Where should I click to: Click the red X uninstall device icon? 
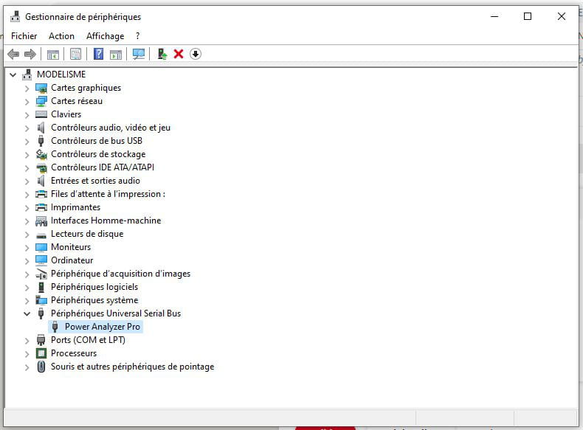[179, 55]
